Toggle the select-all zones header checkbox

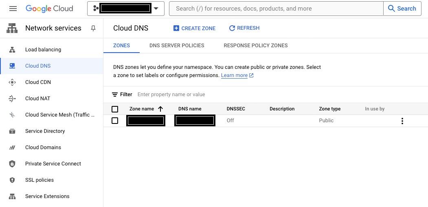coord(115,109)
